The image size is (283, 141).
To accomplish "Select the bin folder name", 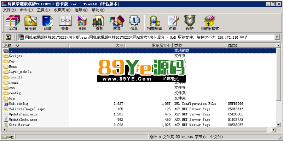I will pos(12,98).
